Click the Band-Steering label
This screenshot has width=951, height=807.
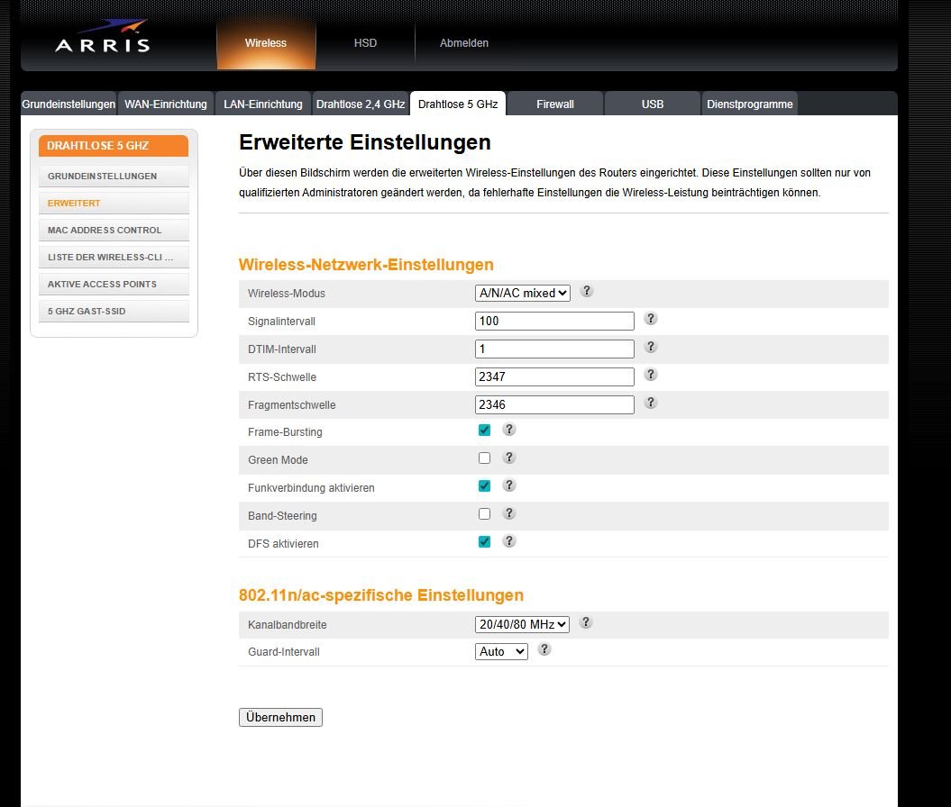[x=282, y=516]
